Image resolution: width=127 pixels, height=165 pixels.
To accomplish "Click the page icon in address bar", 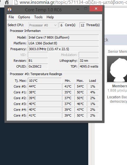I will point(16,2).
